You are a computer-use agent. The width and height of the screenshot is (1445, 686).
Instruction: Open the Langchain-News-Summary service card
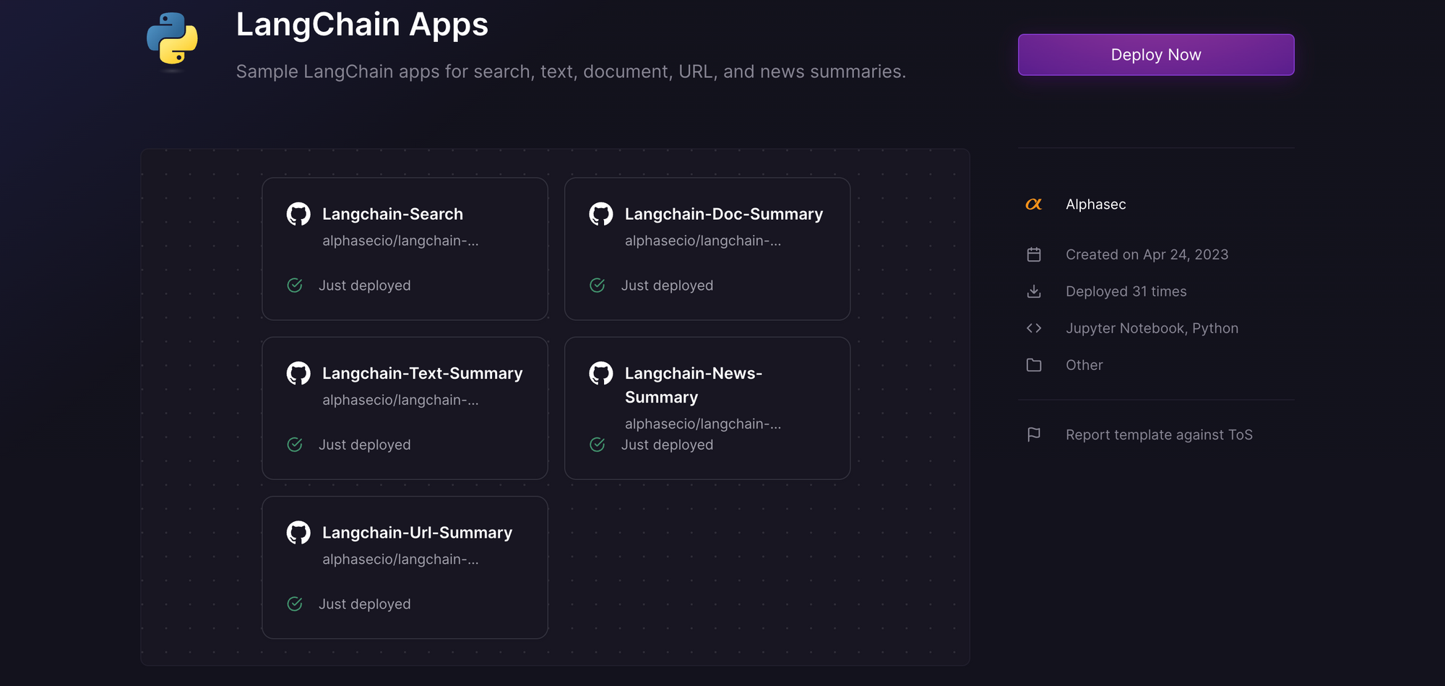pyautogui.click(x=707, y=408)
